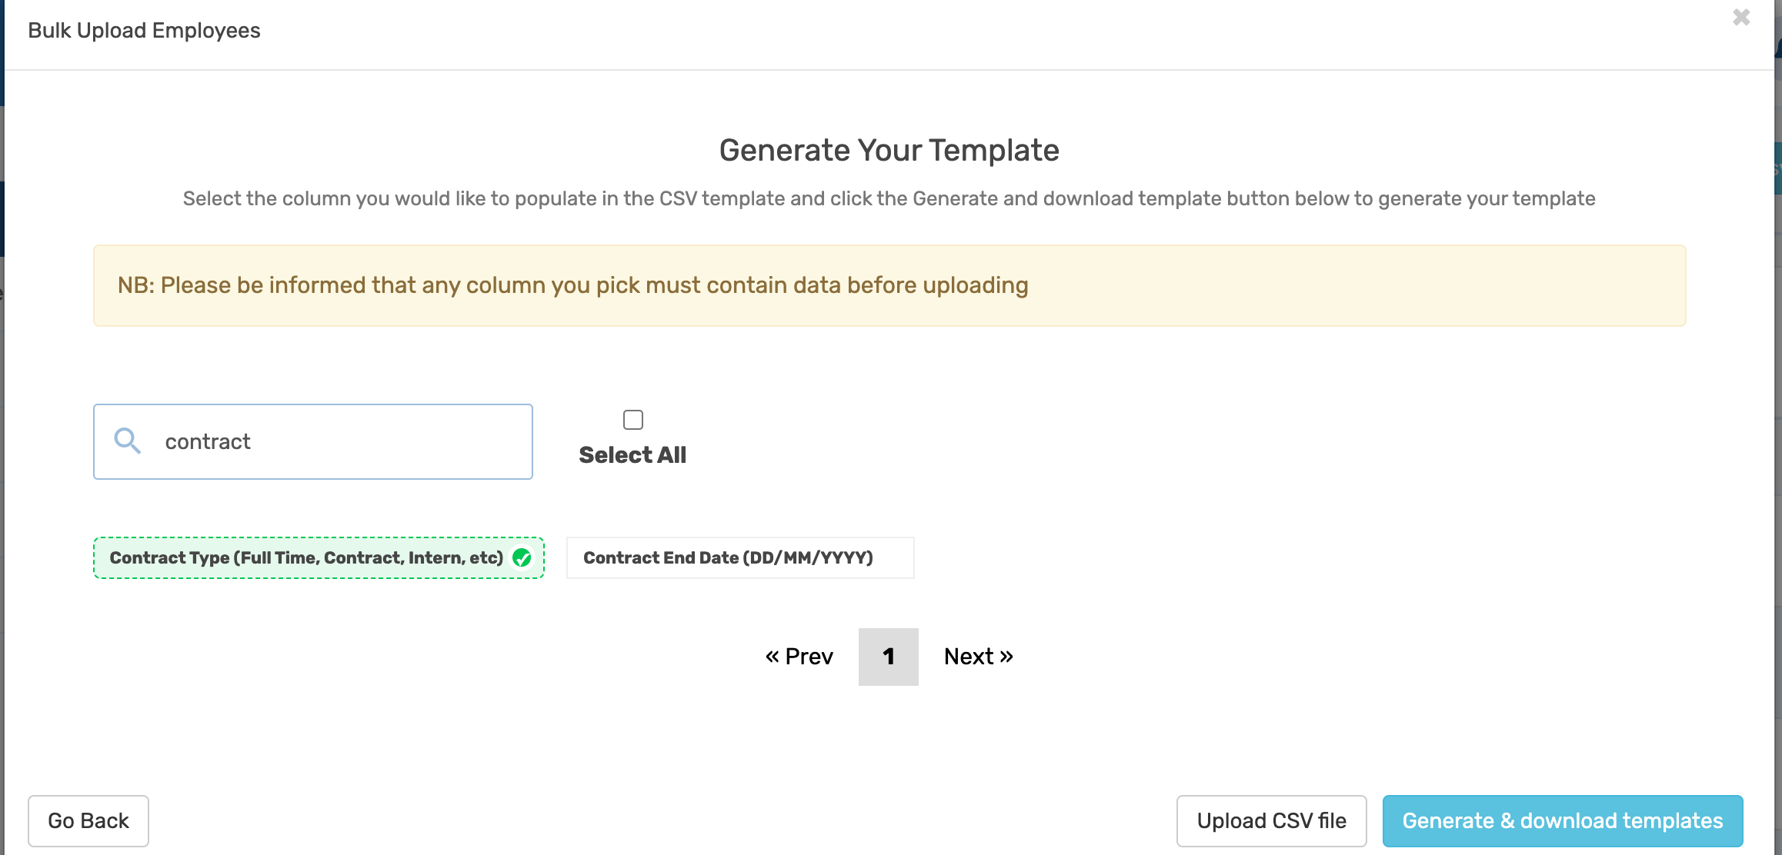1782x855 pixels.
Task: Click the yellow NB warning banner
Action: coord(889,285)
